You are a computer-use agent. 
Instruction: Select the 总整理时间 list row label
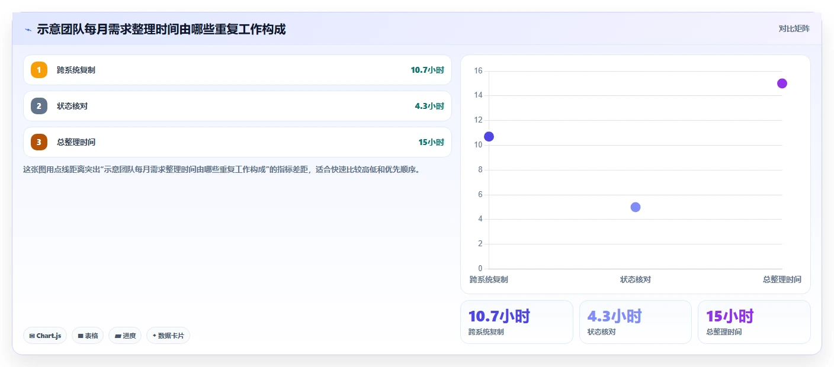pos(76,142)
